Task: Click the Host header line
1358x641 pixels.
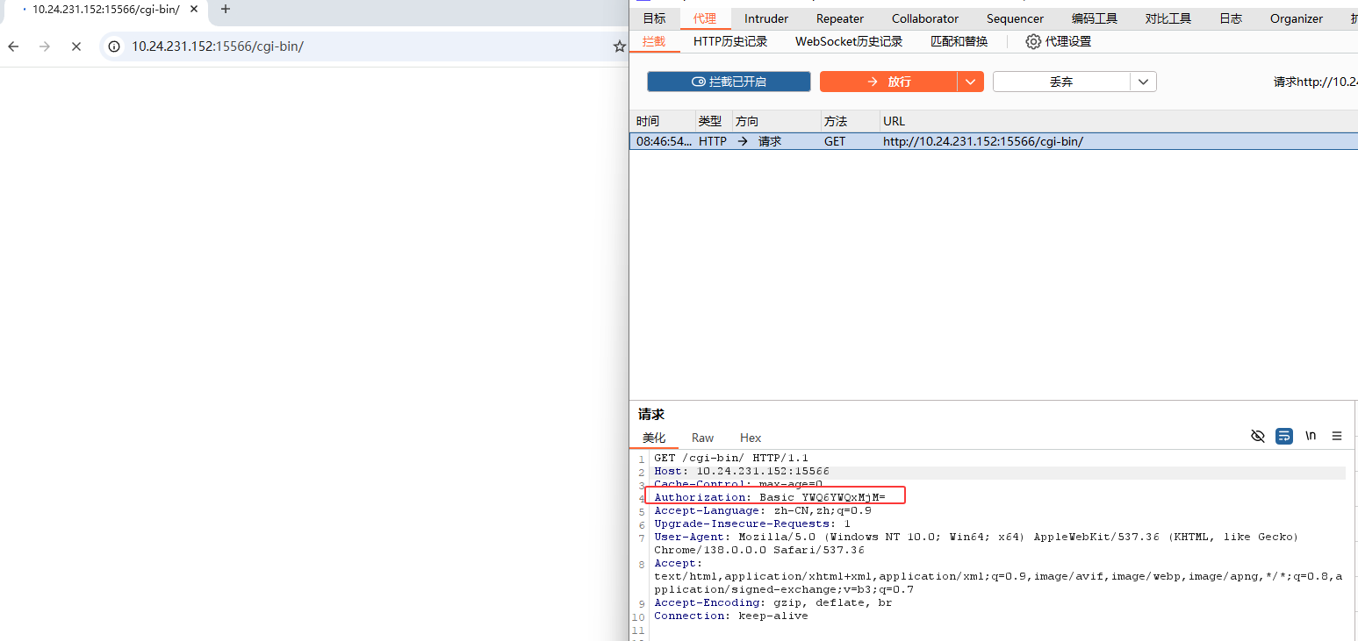Action: 742,471
